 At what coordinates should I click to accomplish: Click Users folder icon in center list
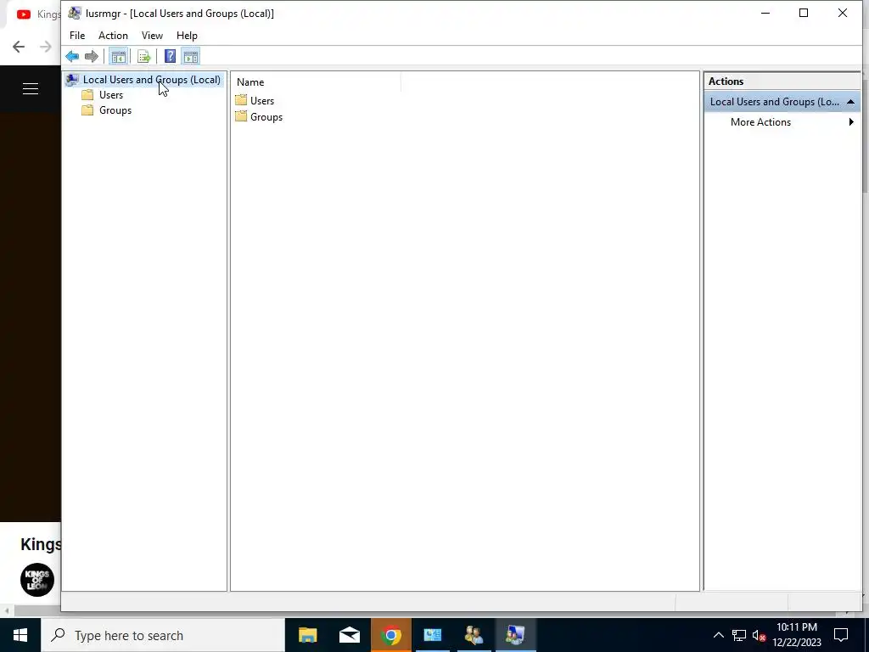tap(240, 100)
